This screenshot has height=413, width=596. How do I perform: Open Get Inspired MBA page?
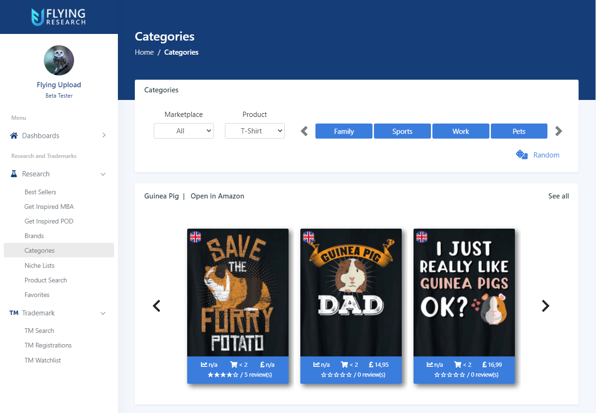(x=49, y=206)
